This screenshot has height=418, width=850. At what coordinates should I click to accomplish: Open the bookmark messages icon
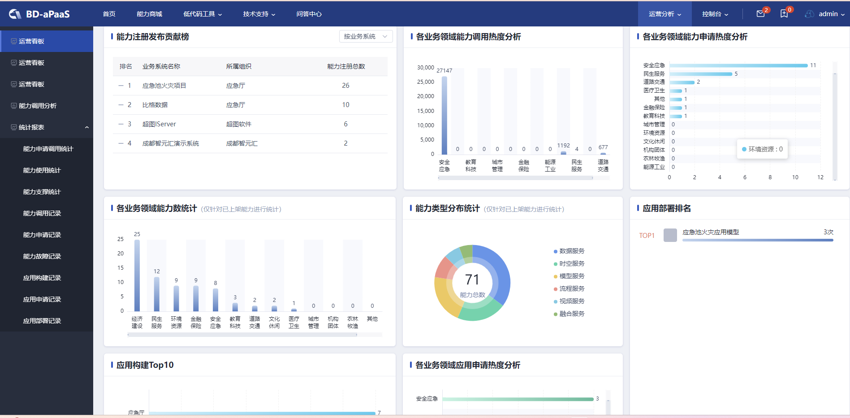pos(784,14)
